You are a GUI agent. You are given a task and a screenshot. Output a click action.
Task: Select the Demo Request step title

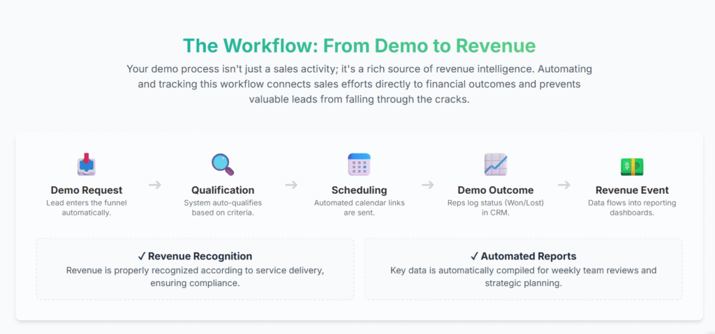[x=87, y=190]
